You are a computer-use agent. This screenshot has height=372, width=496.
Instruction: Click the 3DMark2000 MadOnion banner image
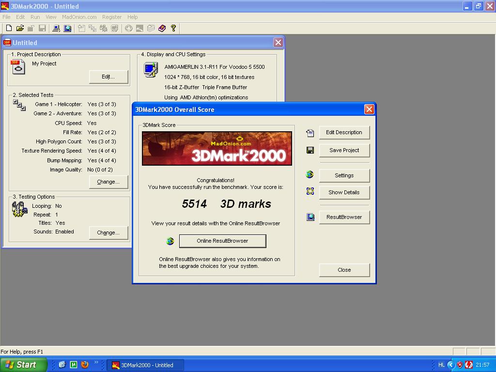coord(217,148)
